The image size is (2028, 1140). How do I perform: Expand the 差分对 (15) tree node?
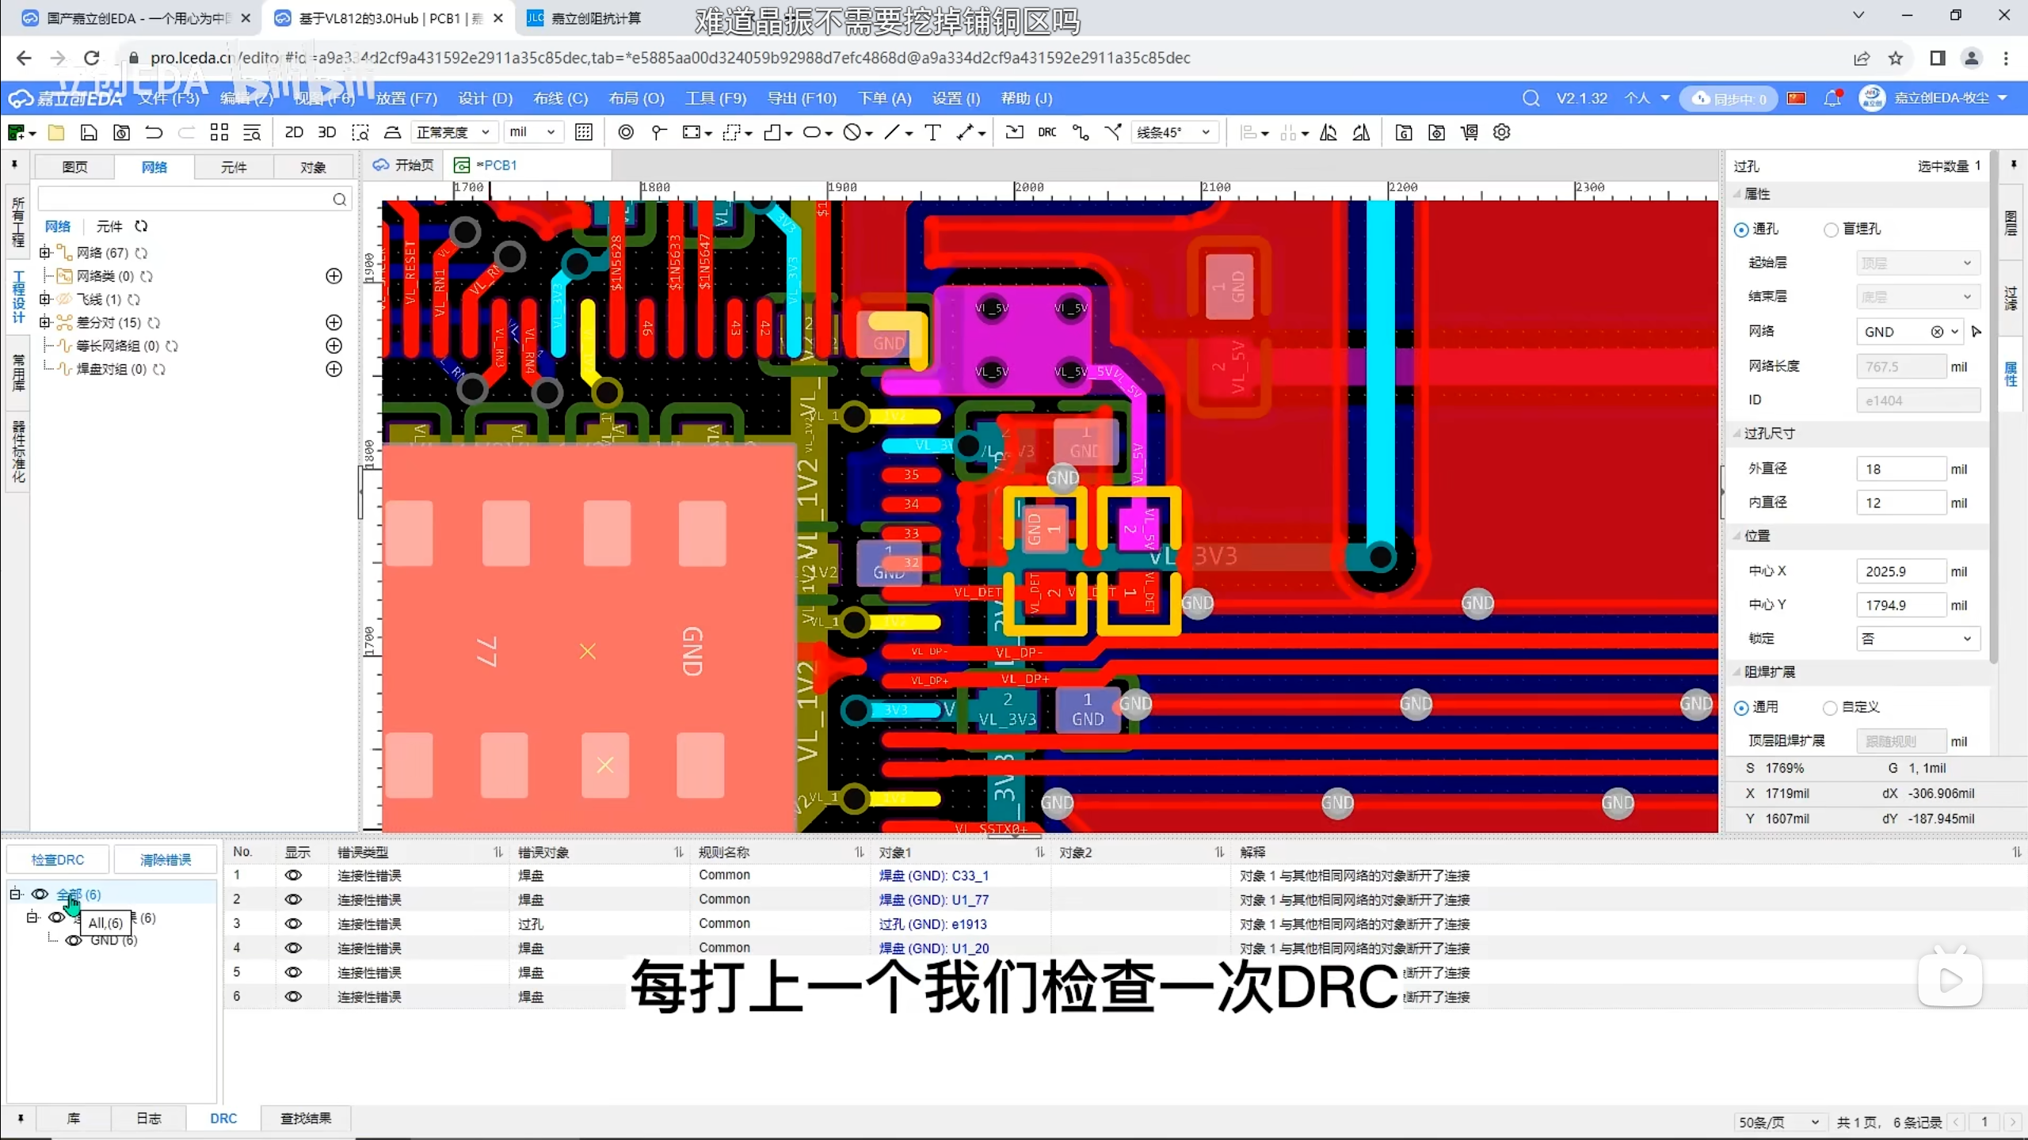(45, 322)
